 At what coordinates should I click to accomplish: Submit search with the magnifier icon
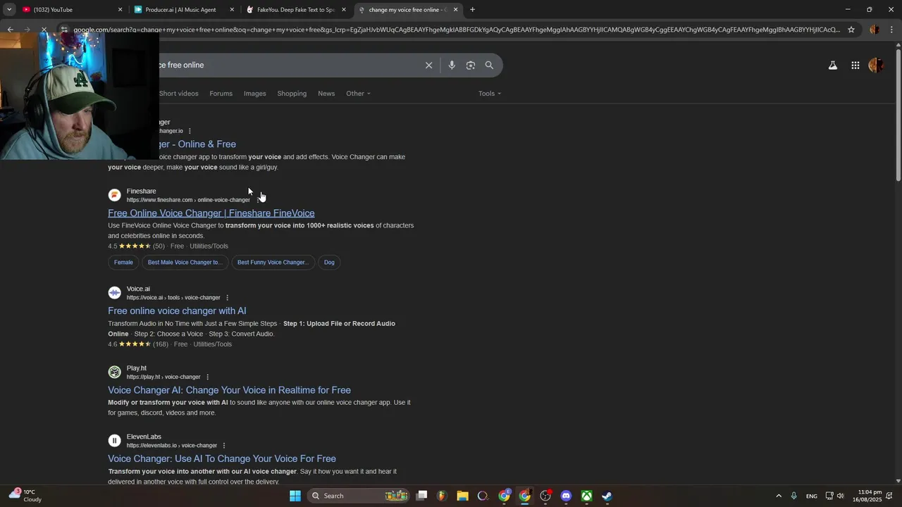pyautogui.click(x=489, y=65)
